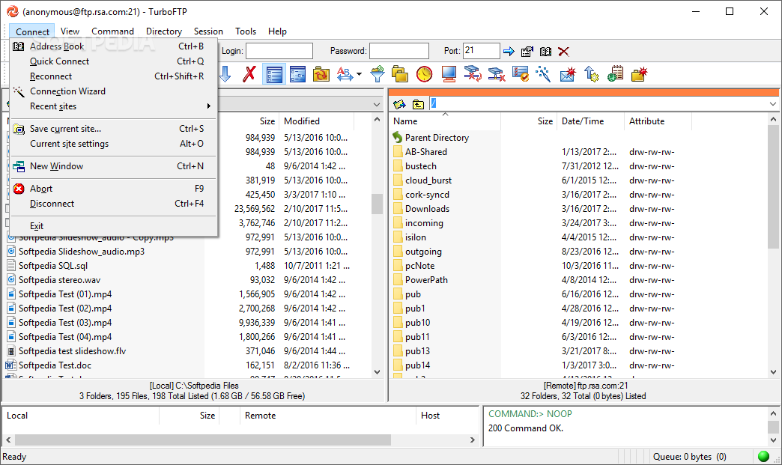Open the Help menu
This screenshot has width=782, height=465.
pos(277,31)
